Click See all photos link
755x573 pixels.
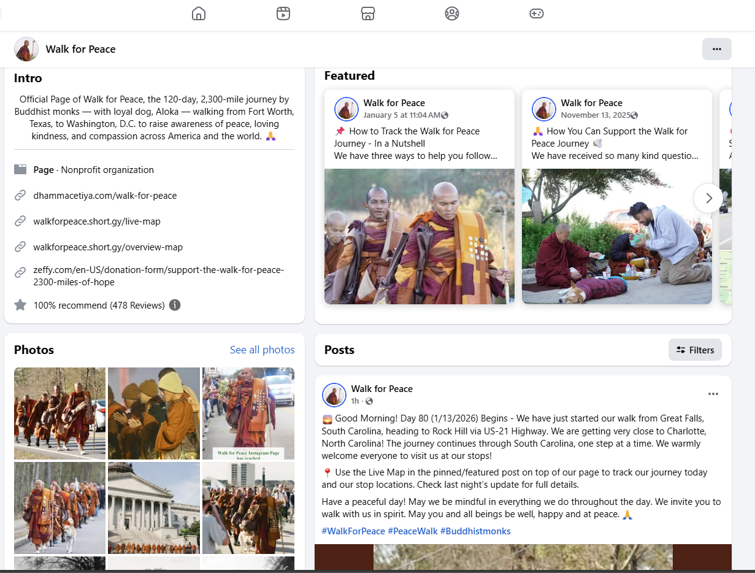point(262,350)
